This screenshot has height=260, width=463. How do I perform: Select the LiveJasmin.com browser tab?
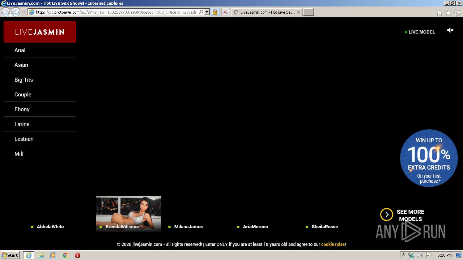(267, 12)
